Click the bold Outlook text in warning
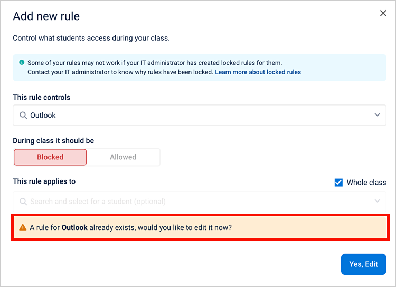Image resolution: width=396 pixels, height=287 pixels. (74, 227)
